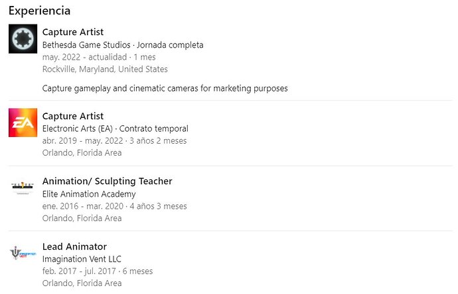Click Orlando, Florida Area under Lead Animator
458x294 pixels.
(82, 283)
